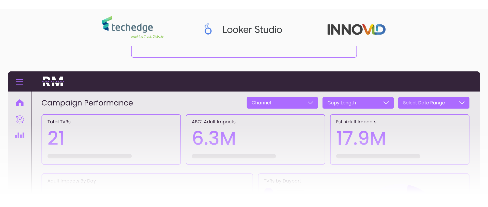Screen dimensions: 488x207
Task: Click the ABC1 Adult Impacts progress bar
Action: 234,156
